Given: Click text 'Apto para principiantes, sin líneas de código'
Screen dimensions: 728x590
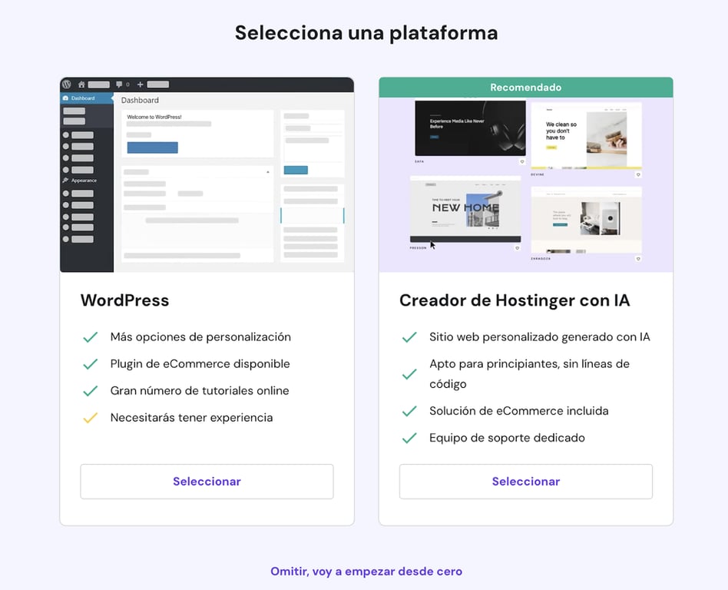Looking at the screenshot, I should (x=529, y=374).
